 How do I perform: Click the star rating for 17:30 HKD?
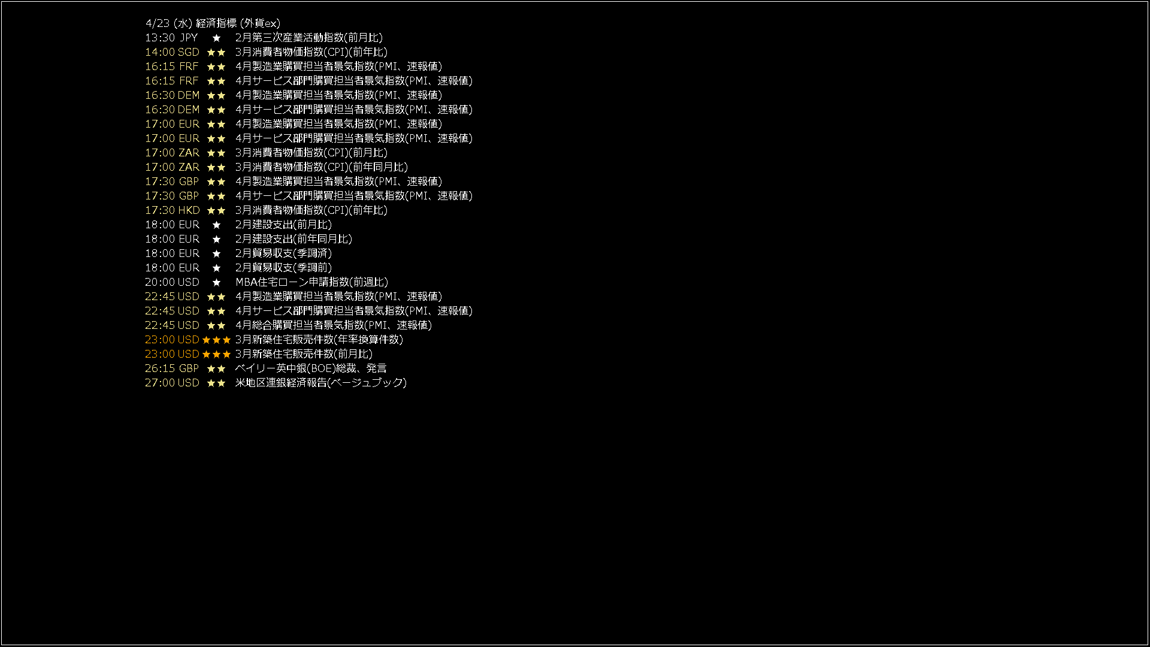click(216, 210)
